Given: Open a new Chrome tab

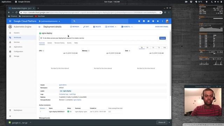Looking at the screenshot, I should coord(38,8).
